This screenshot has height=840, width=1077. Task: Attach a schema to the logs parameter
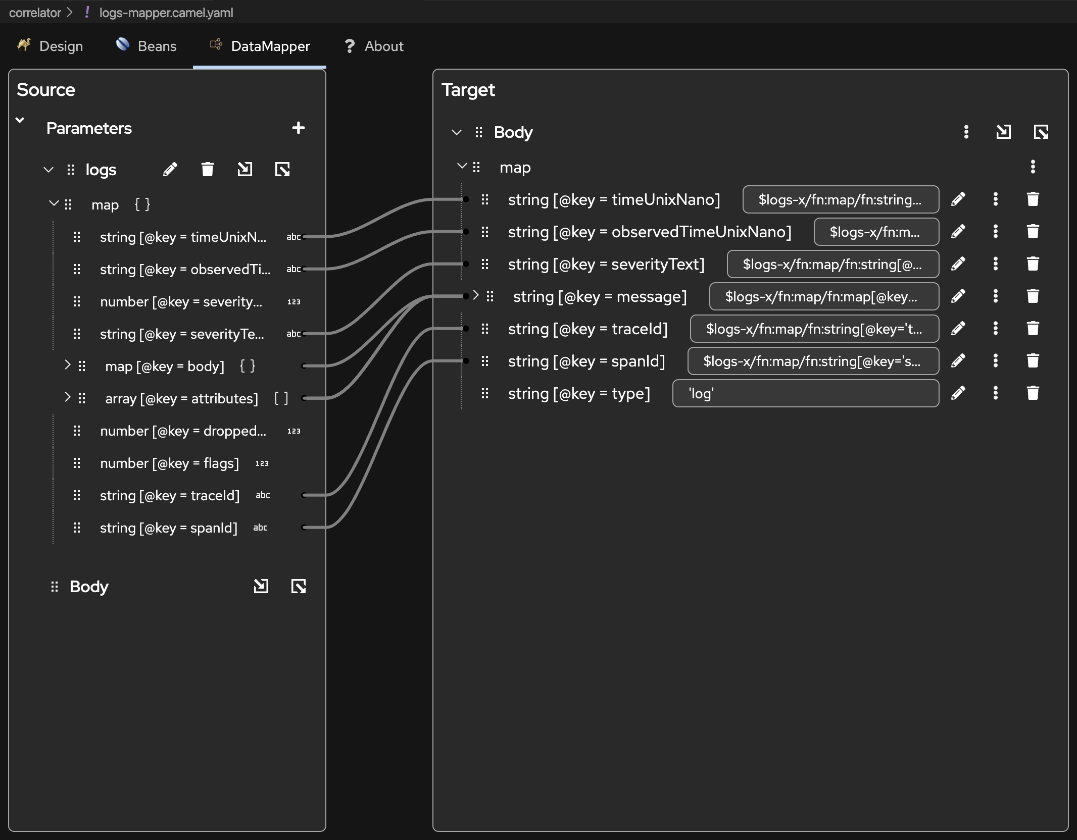[244, 169]
